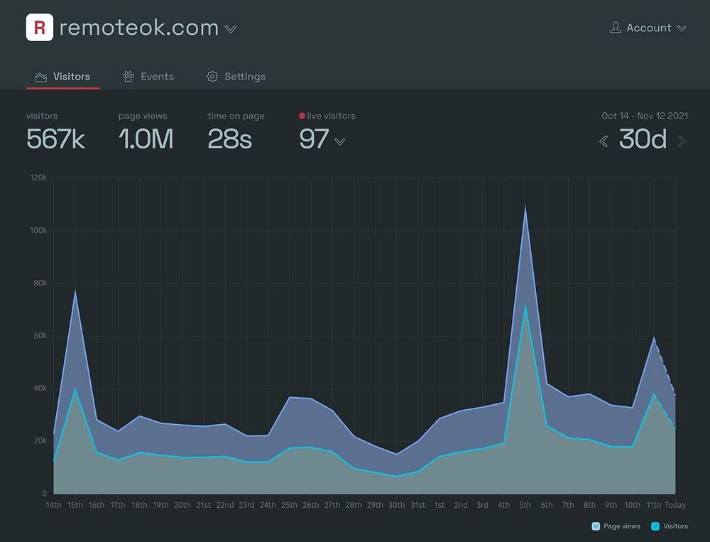Image resolution: width=710 pixels, height=542 pixels.
Task: Click the red R remoteok logo
Action: [39, 27]
